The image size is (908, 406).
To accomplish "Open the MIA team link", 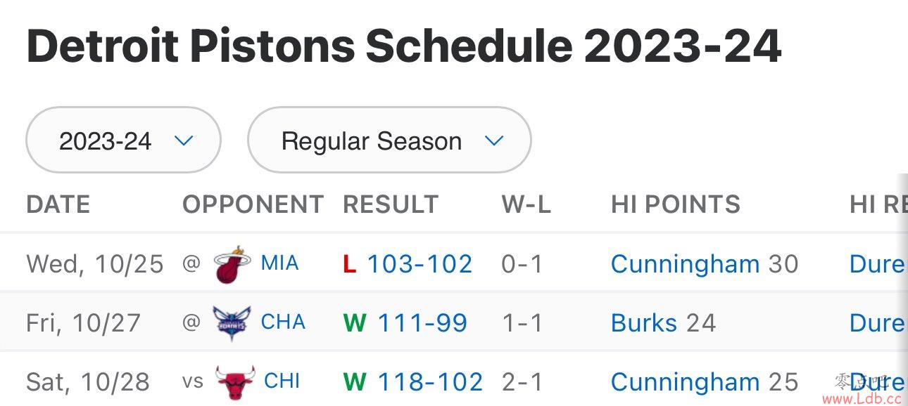I will coord(279,263).
